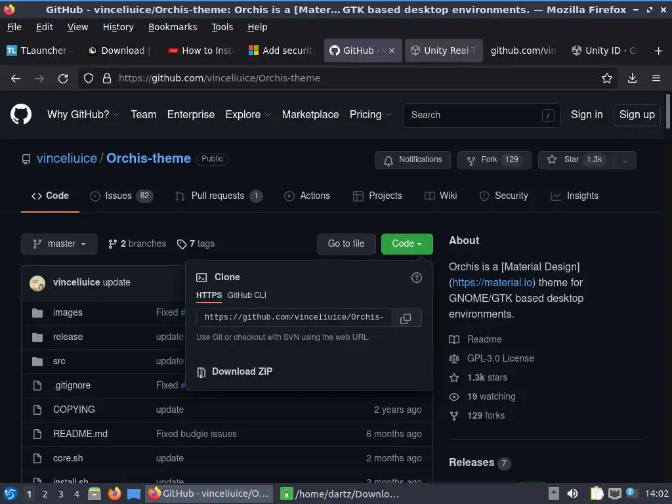Viewport: 672px width, 504px height.
Task: Click the show desktop icon in the taskbar
Action: (x=134, y=494)
